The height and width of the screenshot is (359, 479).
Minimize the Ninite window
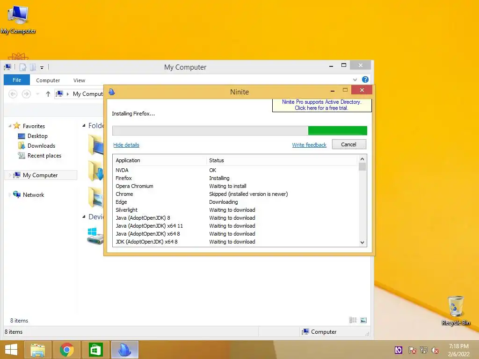click(x=333, y=90)
